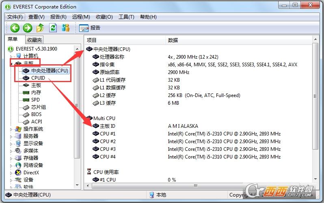This screenshot has width=324, height=203.
Task: Click the up-level folder arrow icon
Action: pos(40,28)
